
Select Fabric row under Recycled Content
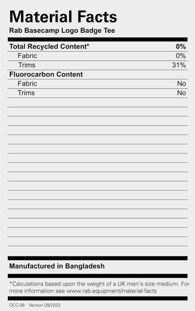(98, 56)
